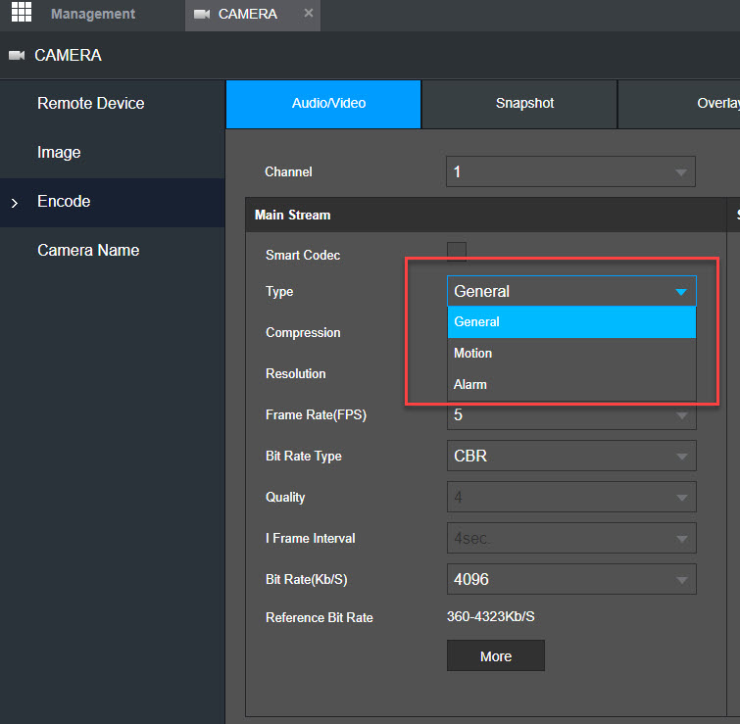Open the I Frame Interval dropdown

pos(571,538)
